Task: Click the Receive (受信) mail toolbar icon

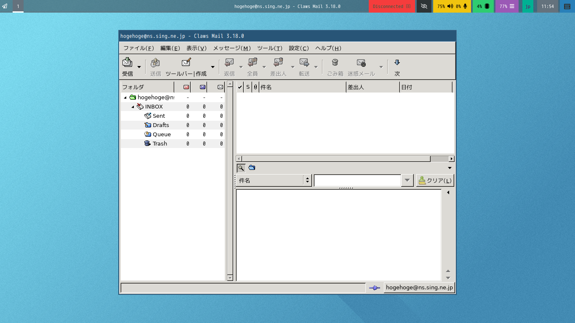Action: click(128, 63)
